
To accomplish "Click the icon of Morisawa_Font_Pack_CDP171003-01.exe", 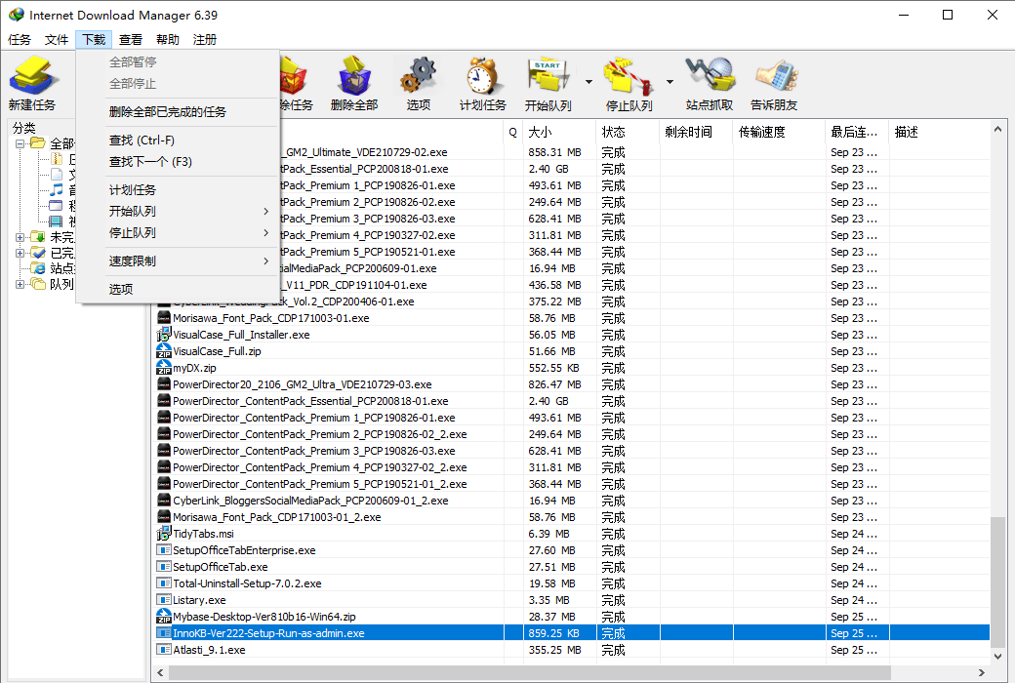I will [164, 318].
